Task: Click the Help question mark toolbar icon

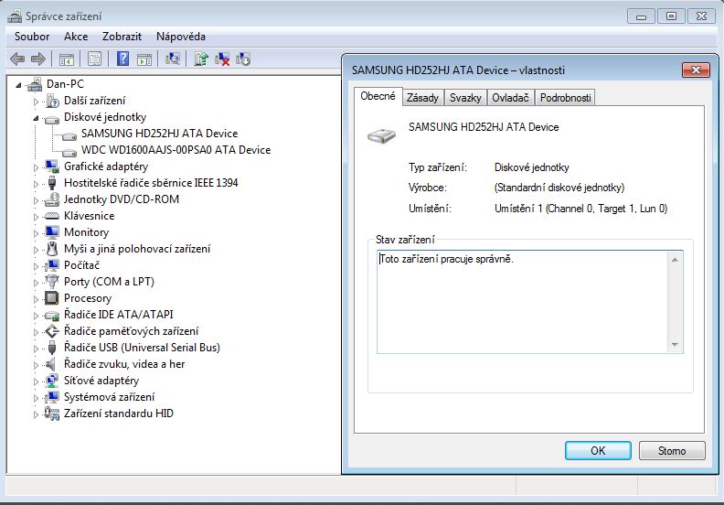Action: click(122, 59)
